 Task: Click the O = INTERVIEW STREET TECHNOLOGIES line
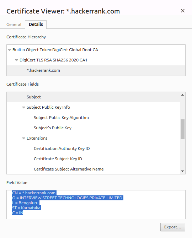(x=68, y=198)
